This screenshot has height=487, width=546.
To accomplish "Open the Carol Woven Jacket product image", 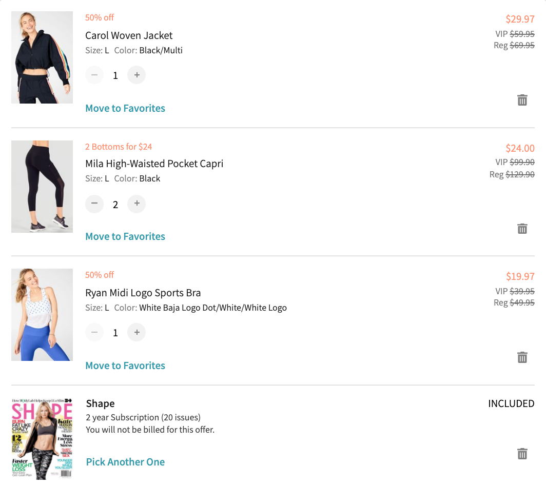I will pos(42,57).
